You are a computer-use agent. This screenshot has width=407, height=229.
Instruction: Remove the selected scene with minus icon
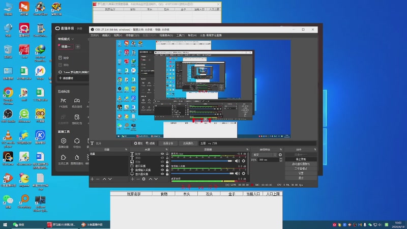click(98, 179)
